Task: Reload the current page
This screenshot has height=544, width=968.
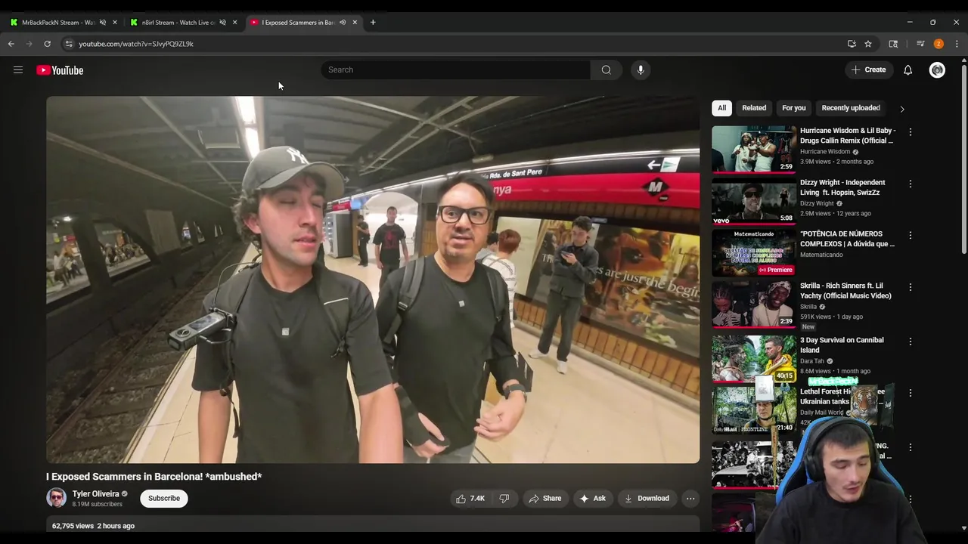Action: [x=47, y=44]
